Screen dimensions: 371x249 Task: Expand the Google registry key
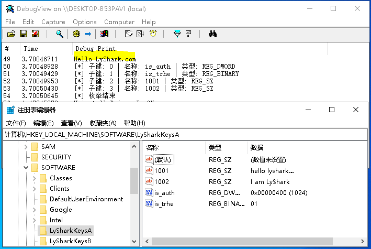[35, 210]
